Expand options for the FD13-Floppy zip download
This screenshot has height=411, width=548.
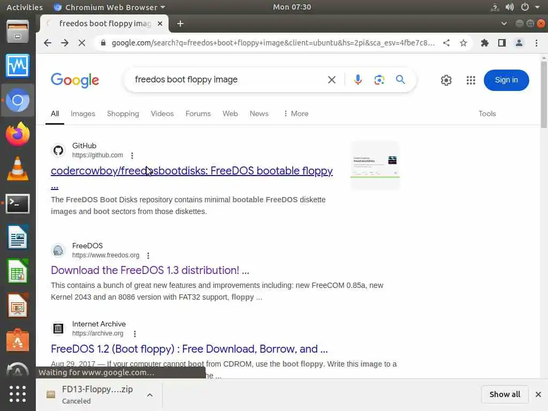click(150, 395)
